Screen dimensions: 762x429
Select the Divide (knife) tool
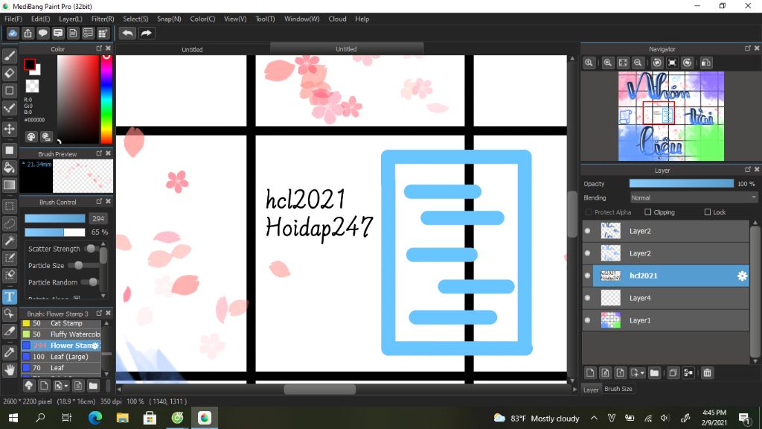[x=9, y=331]
